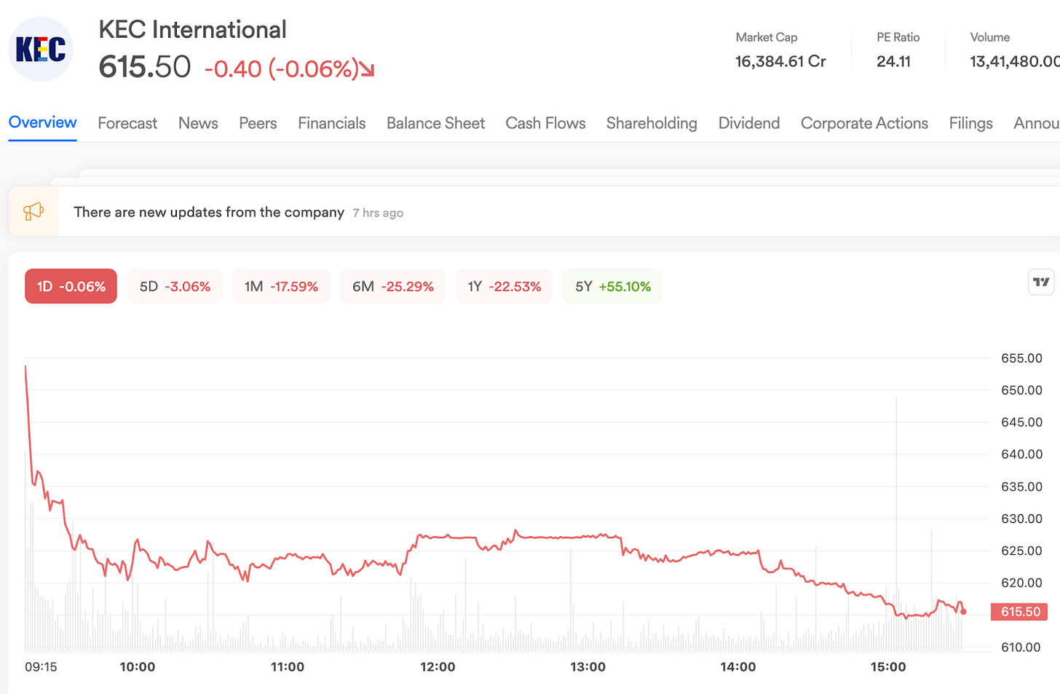Click the red down-arrow price indicator
Image resolution: width=1060 pixels, height=694 pixels.
point(368,70)
